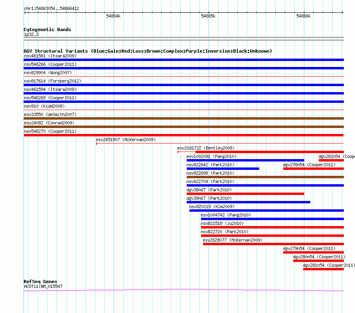355x313 pixels.
Task: Open the nsv822698 (Park2010) label
Action: (x=210, y=173)
